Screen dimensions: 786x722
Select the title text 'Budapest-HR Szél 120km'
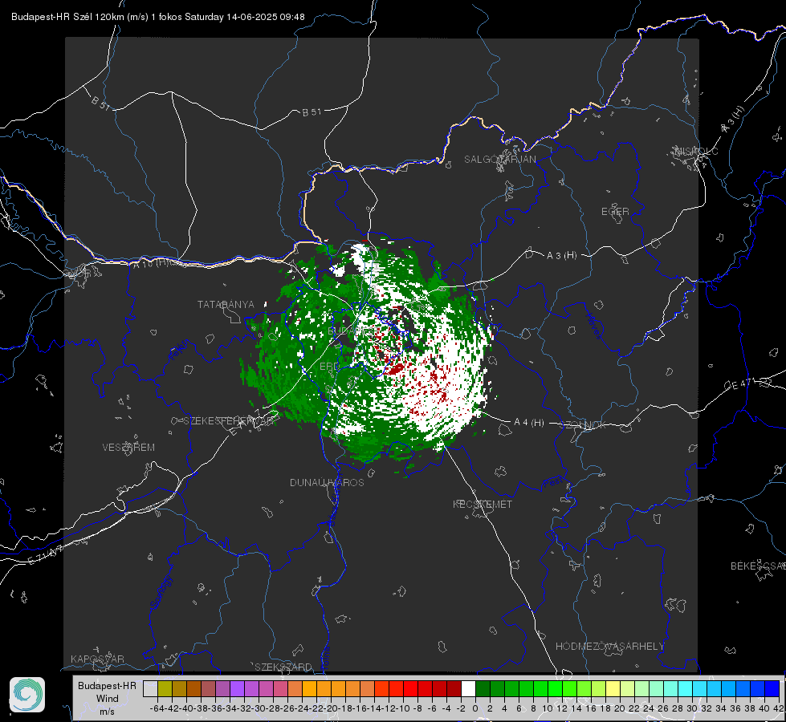[x=67, y=17]
